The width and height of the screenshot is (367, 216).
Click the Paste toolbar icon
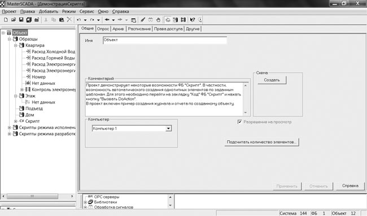[62, 20]
